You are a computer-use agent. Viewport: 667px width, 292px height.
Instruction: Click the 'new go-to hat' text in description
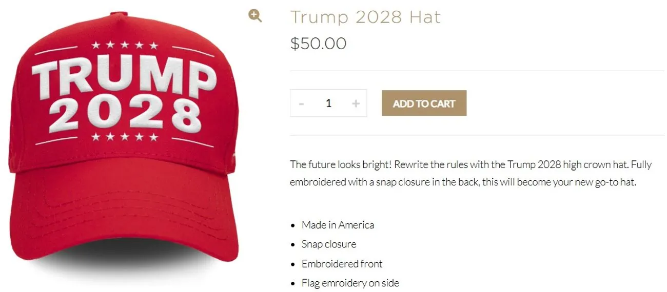(x=605, y=182)
